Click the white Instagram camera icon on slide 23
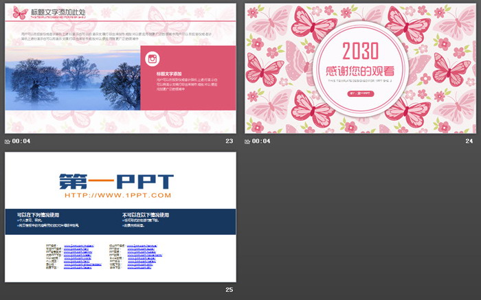Image resolution: width=481 pixels, height=300 pixels. (153, 58)
